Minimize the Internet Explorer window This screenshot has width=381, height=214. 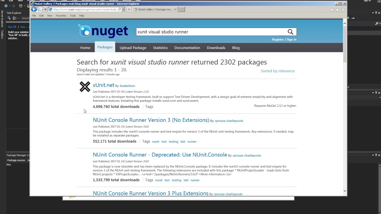tap(336, 4)
